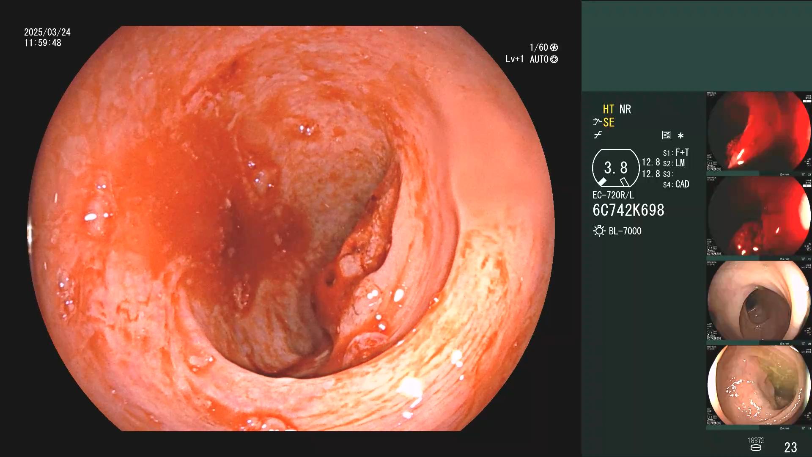
Task: Select the NR noise reduction indicator
Action: [625, 109]
